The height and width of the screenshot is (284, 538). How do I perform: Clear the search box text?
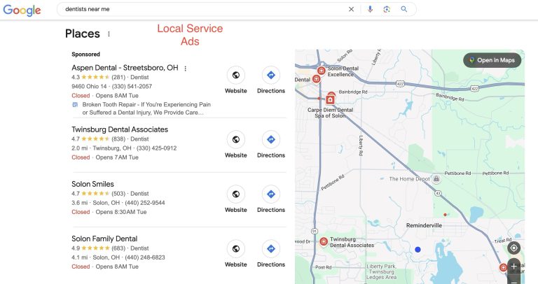coord(352,10)
